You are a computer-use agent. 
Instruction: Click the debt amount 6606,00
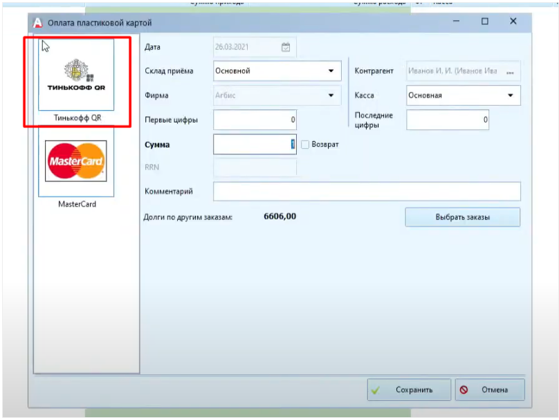(x=280, y=217)
